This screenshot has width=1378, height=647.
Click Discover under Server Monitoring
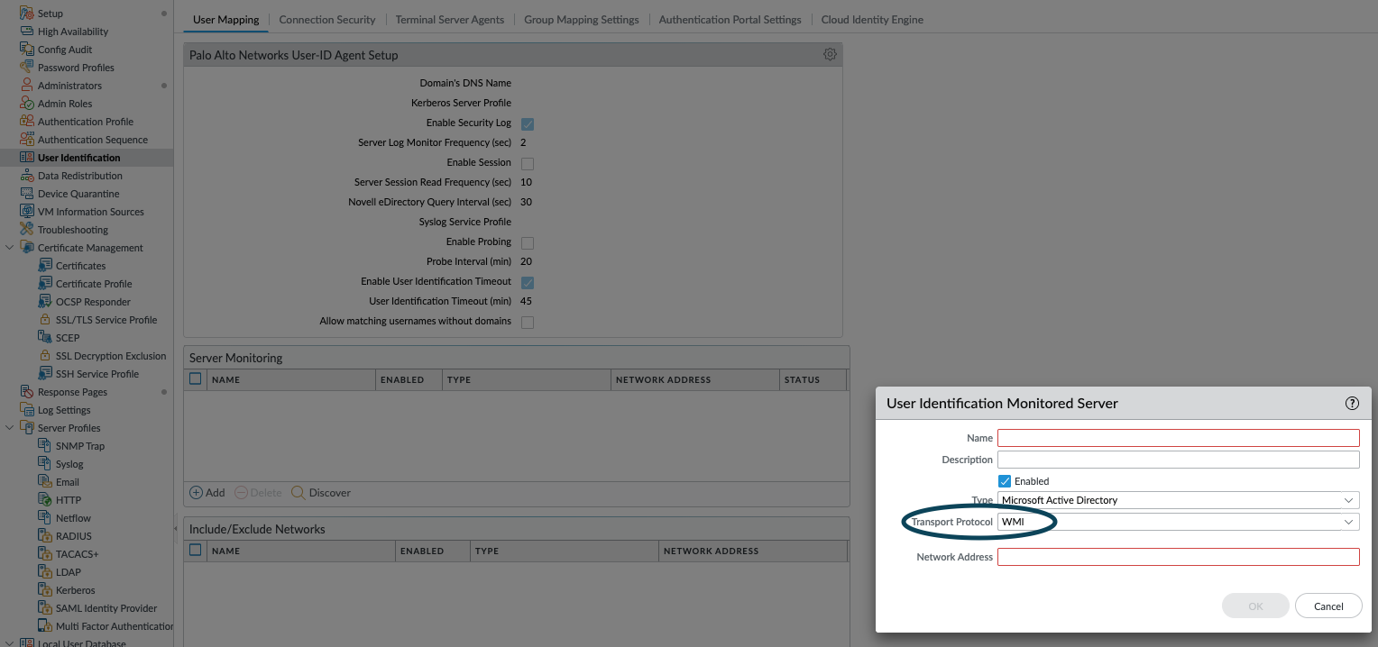[x=321, y=493]
